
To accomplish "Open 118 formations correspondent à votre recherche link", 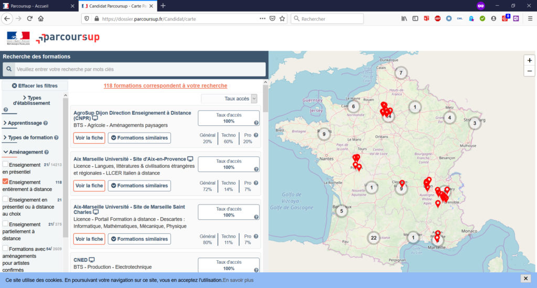I will point(165,86).
